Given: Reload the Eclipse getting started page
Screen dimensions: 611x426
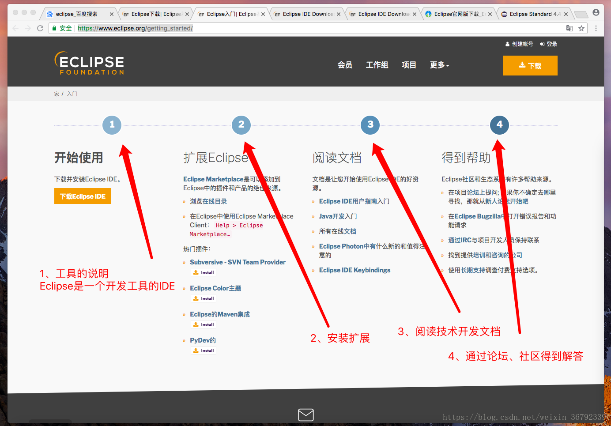Looking at the screenshot, I should (x=40, y=28).
